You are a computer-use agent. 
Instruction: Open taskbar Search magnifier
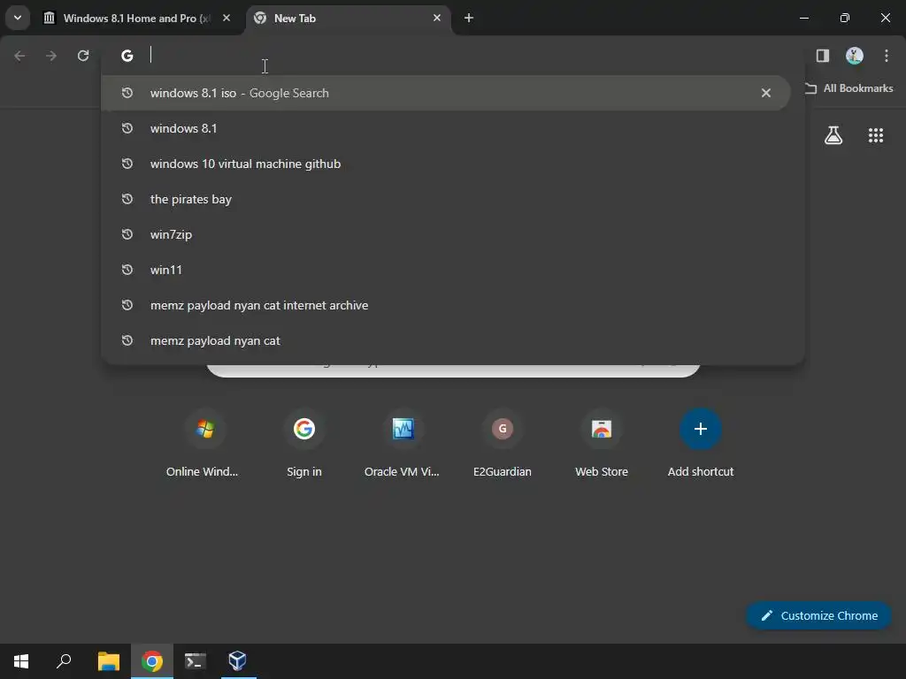64,661
